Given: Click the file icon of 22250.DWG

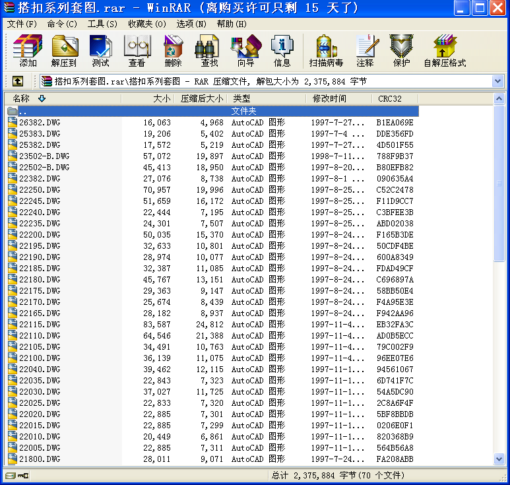Looking at the screenshot, I should pyautogui.click(x=13, y=189).
